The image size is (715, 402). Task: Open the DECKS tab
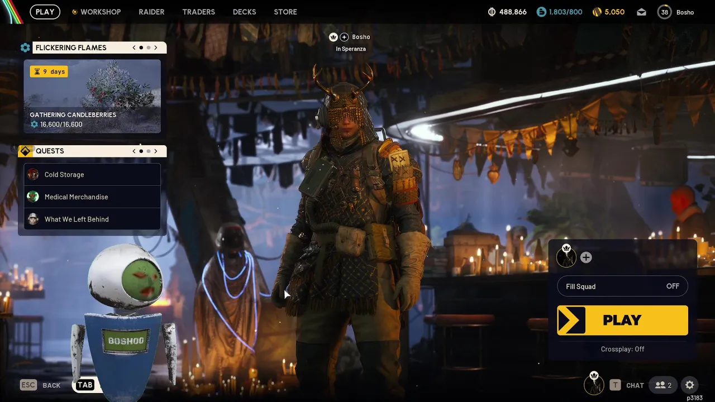(244, 12)
